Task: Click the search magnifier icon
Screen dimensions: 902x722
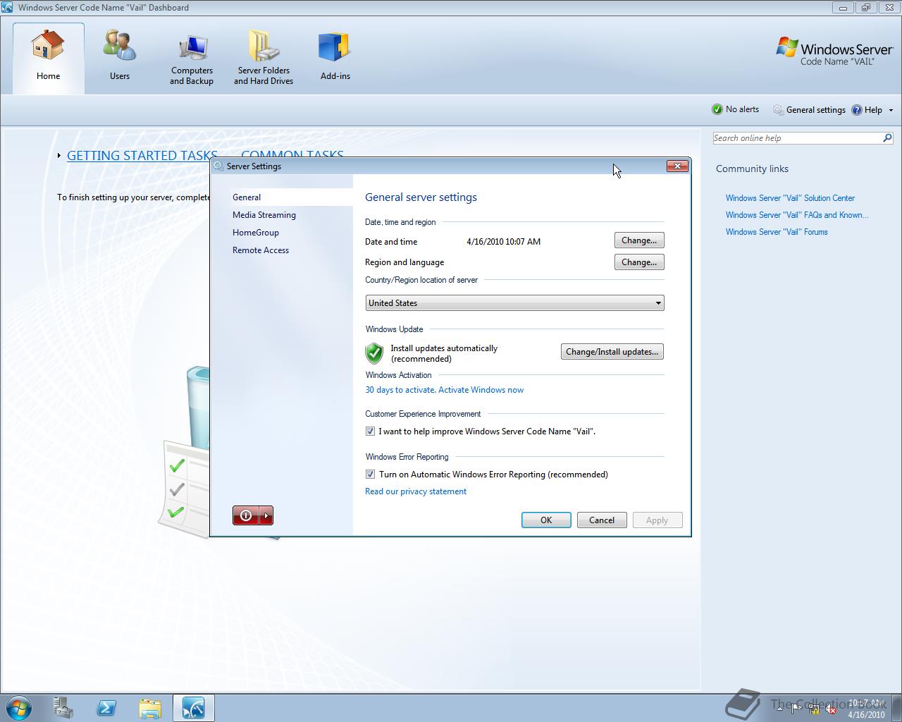Action: 887,138
